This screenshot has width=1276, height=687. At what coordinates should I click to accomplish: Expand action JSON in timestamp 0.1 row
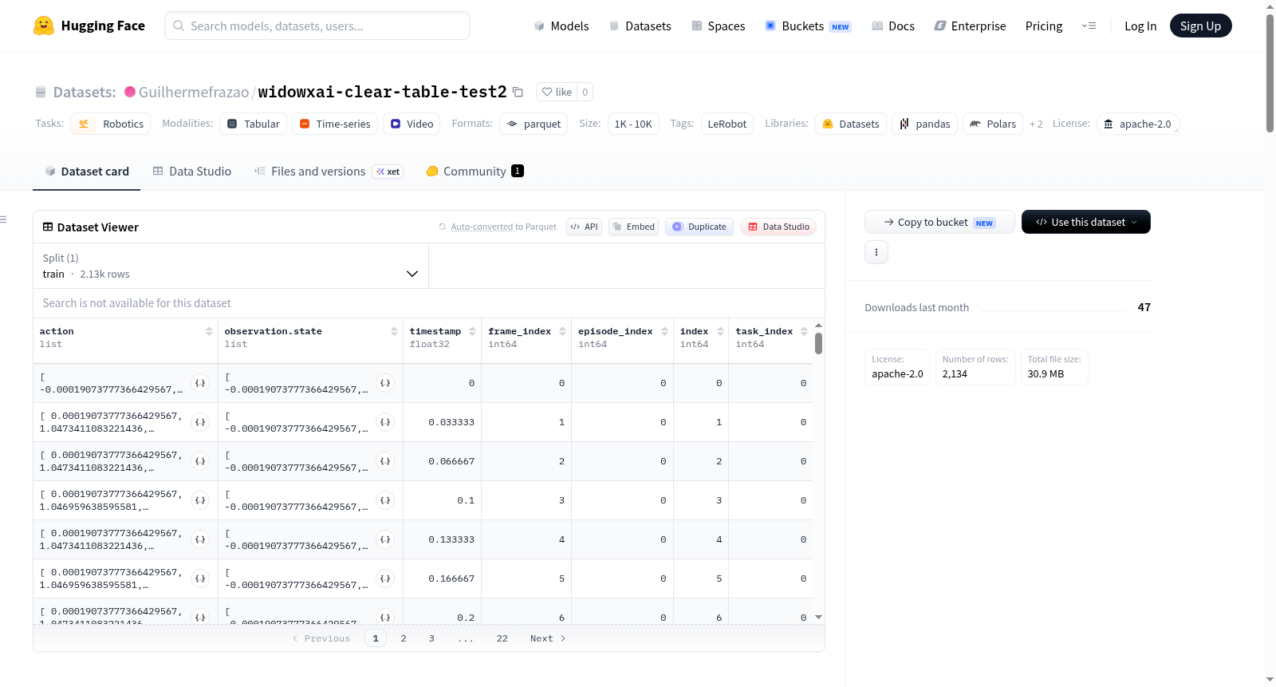pyautogui.click(x=200, y=500)
